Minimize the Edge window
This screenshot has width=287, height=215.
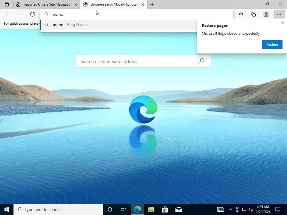coord(254,4)
